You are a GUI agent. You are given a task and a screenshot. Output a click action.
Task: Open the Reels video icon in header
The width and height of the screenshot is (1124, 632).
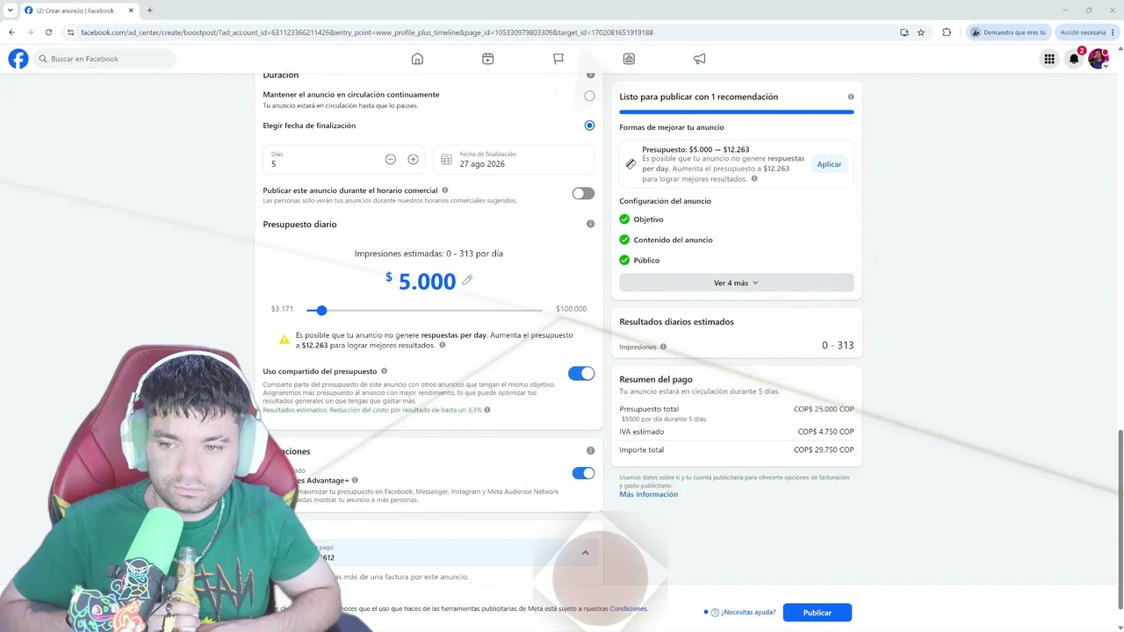[487, 59]
